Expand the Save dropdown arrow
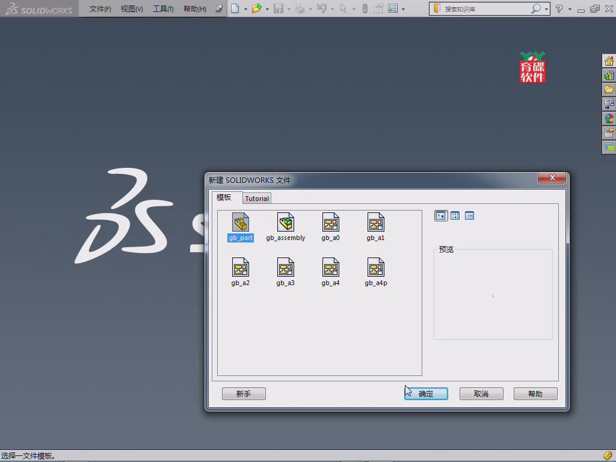This screenshot has height=462, width=616. pyautogui.click(x=289, y=9)
